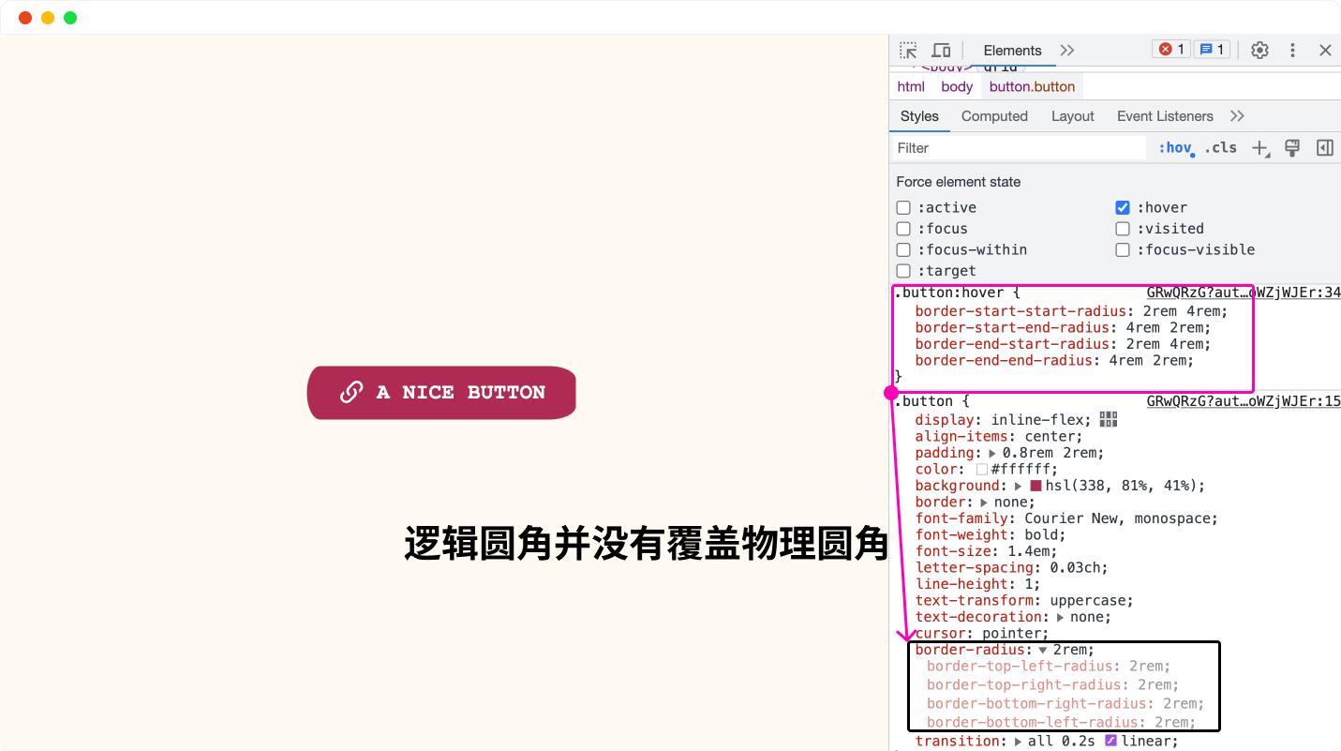1341x751 pixels.
Task: Select the Elements panel tab
Action: click(1012, 51)
